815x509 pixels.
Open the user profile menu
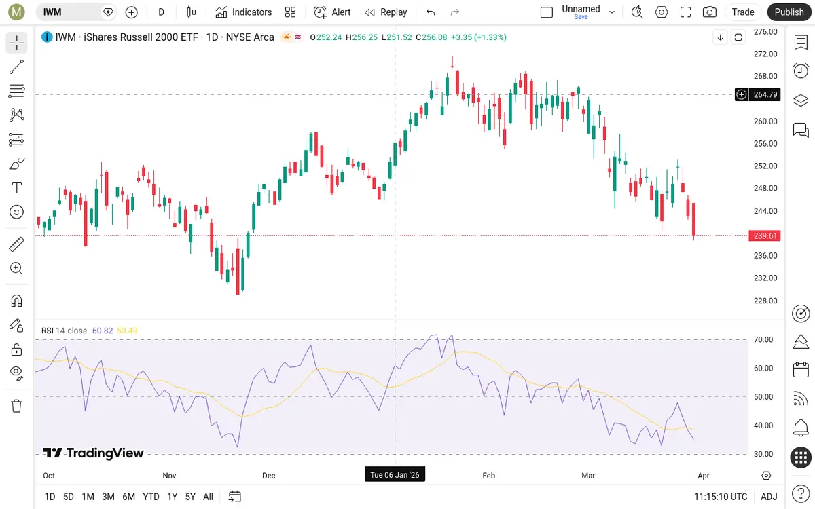pos(16,12)
